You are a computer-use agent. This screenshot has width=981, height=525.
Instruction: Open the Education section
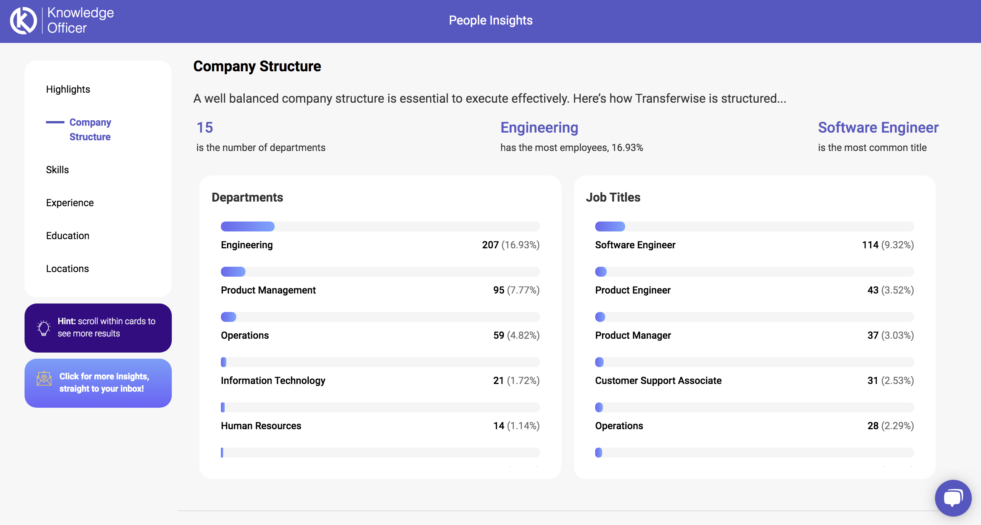click(x=67, y=235)
